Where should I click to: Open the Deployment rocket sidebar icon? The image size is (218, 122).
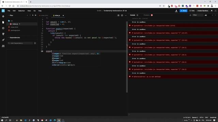pos(3,40)
